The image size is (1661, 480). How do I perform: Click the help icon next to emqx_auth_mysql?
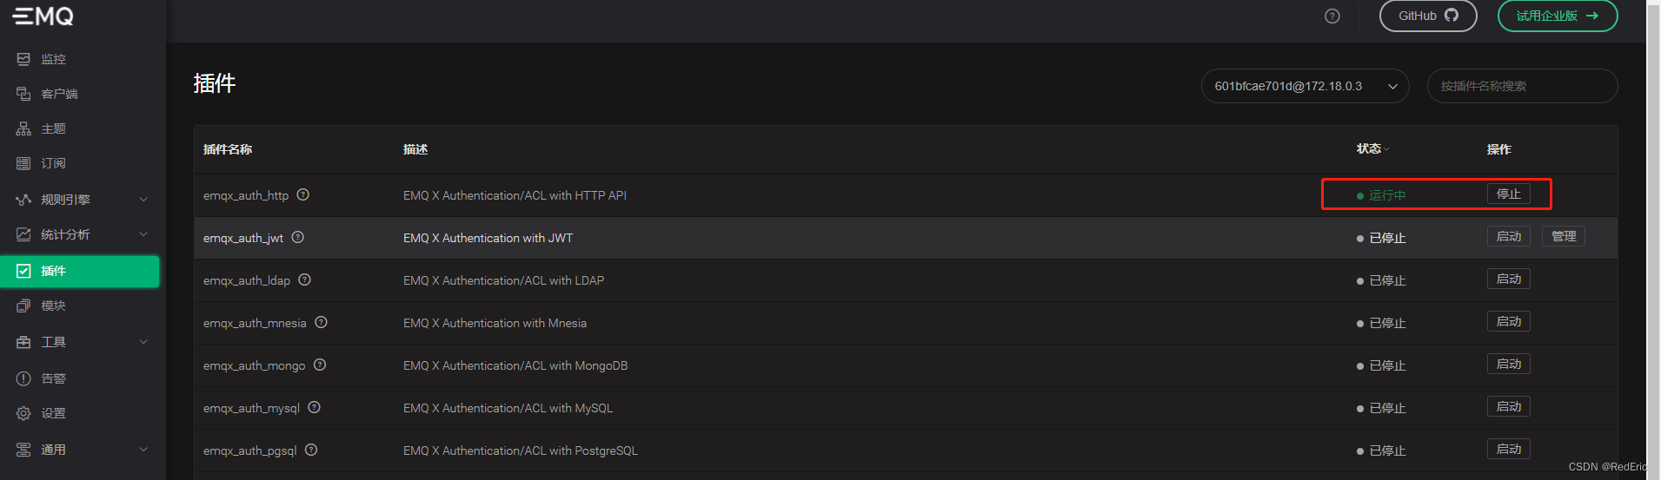(x=314, y=407)
